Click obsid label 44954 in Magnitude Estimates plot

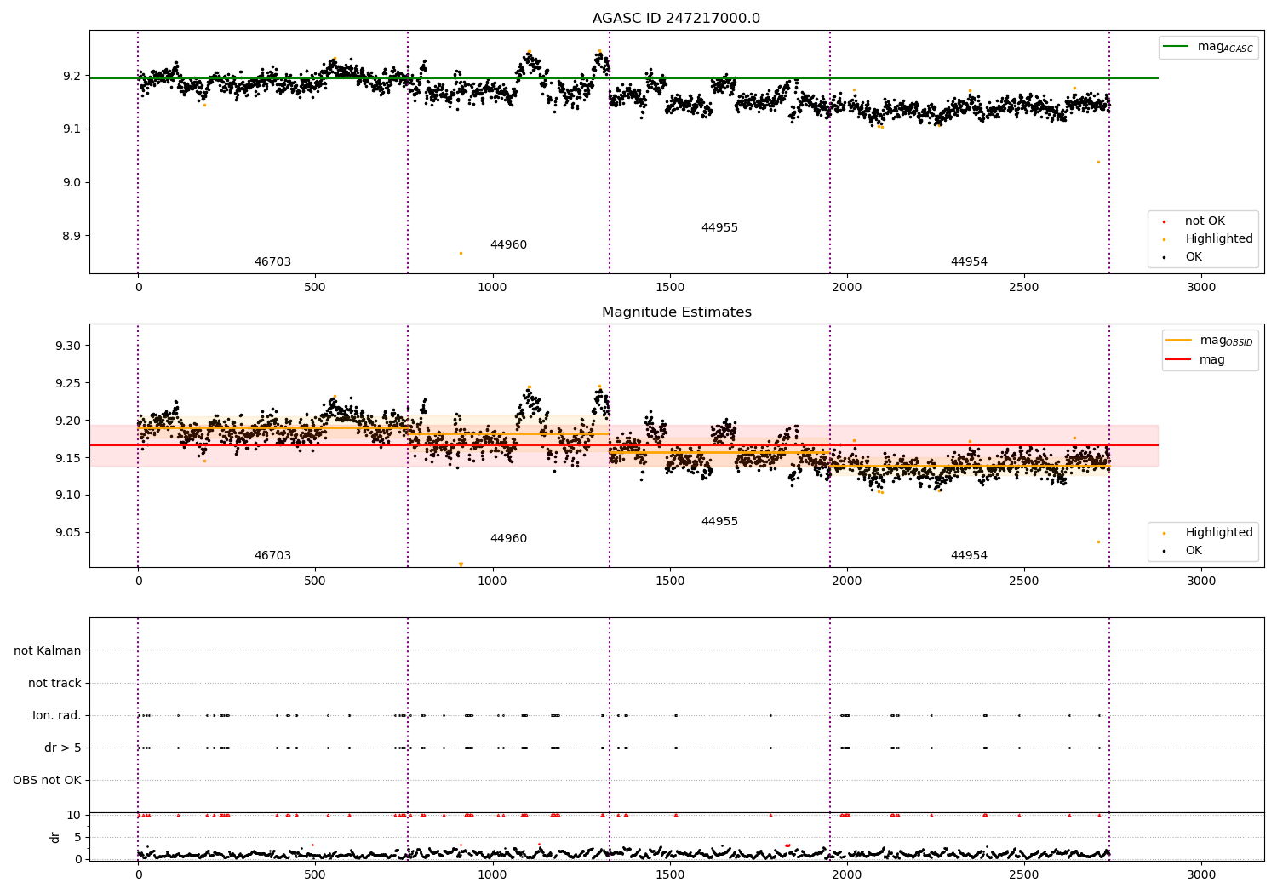969,556
